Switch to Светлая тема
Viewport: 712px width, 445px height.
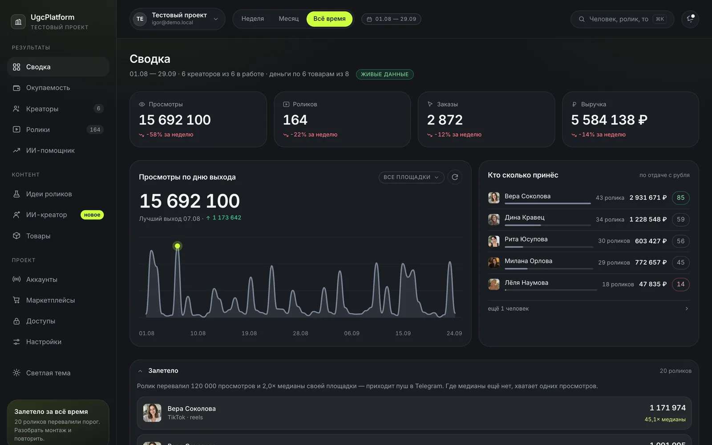pos(58,373)
